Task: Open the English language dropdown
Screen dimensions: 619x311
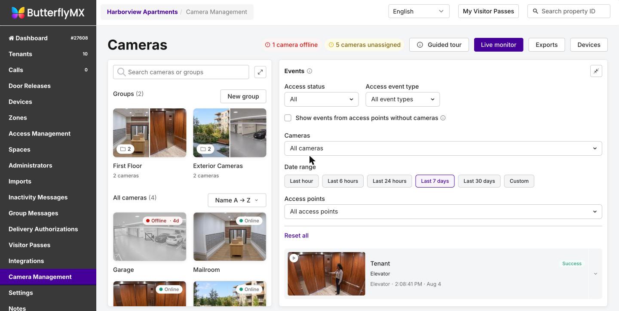Action: [x=419, y=11]
